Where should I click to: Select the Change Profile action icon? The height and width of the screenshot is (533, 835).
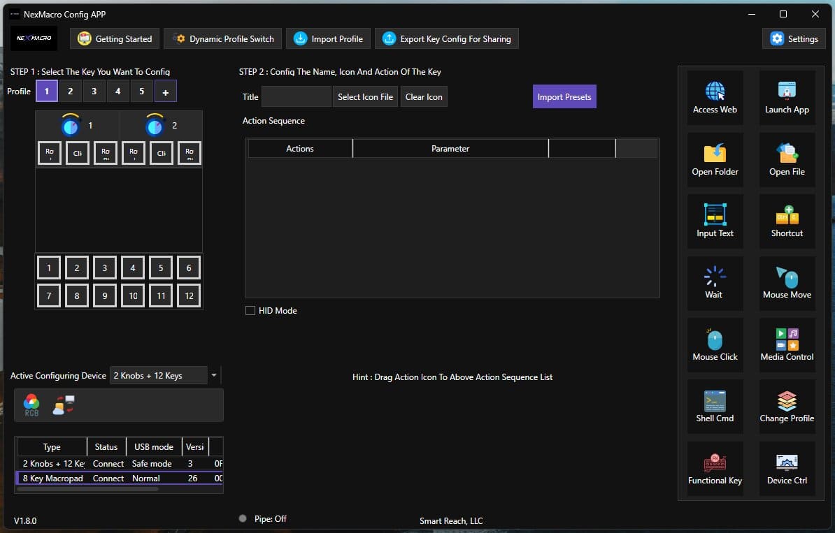[x=787, y=406]
